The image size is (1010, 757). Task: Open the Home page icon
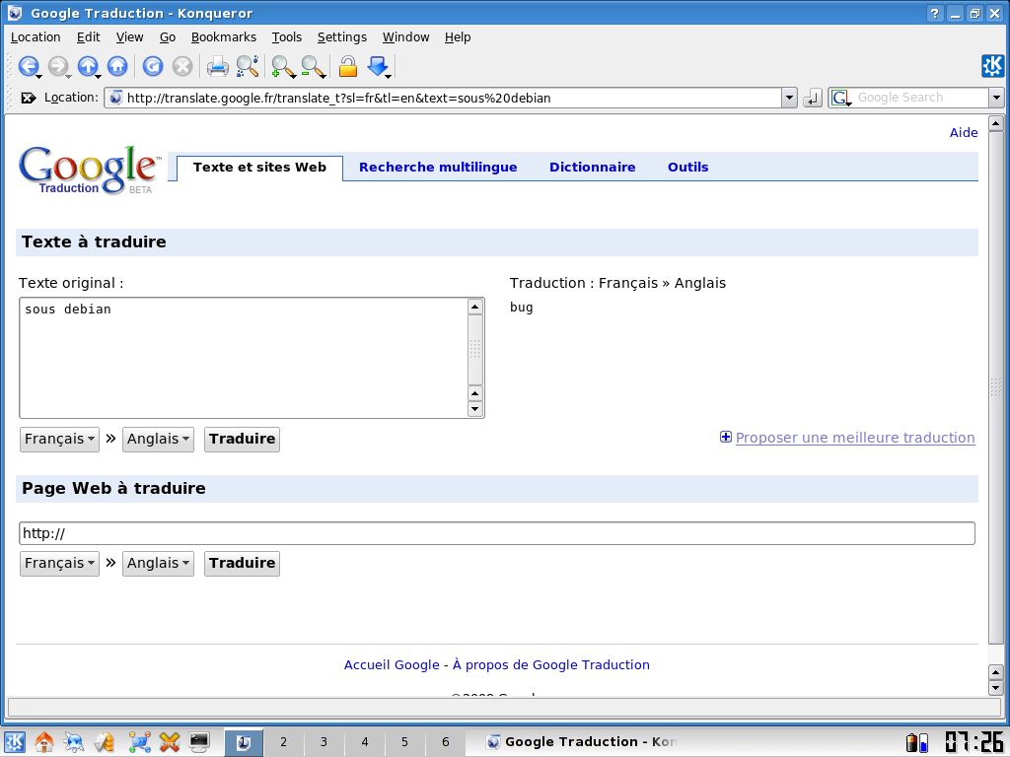click(117, 66)
